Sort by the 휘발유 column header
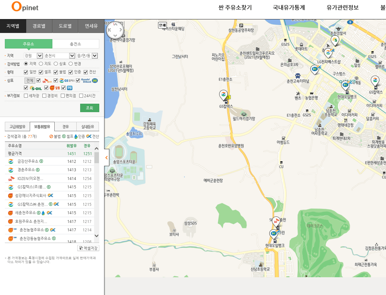Image resolution: width=386 pixels, height=295 pixels. tap(72, 146)
